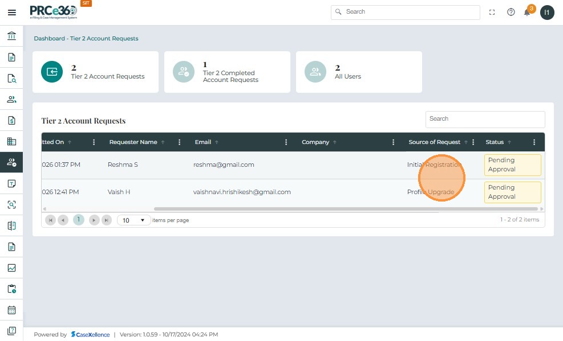The width and height of the screenshot is (563, 341).
Task: Sort by Email column header
Action: [x=203, y=142]
